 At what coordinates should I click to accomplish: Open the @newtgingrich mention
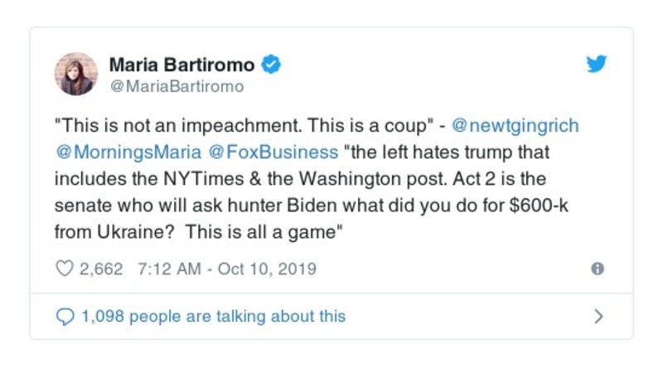(x=514, y=126)
